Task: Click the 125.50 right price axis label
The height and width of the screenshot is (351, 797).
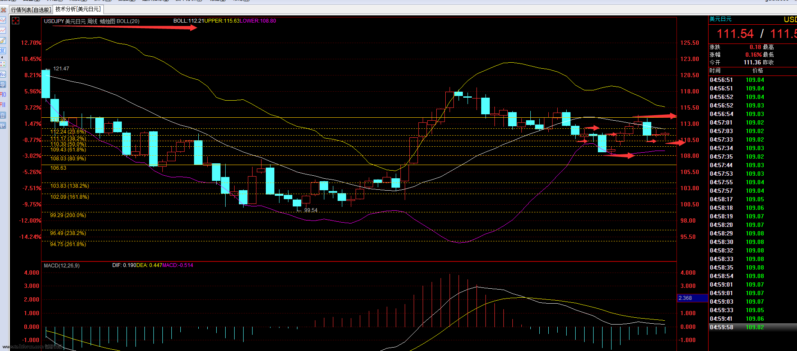Action: coord(690,43)
